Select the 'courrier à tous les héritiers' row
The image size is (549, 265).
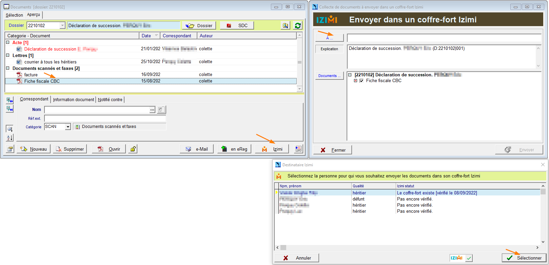151,62
